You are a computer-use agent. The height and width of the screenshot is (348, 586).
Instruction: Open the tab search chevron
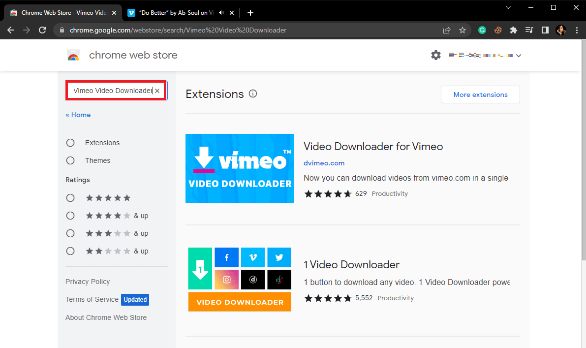tap(508, 7)
